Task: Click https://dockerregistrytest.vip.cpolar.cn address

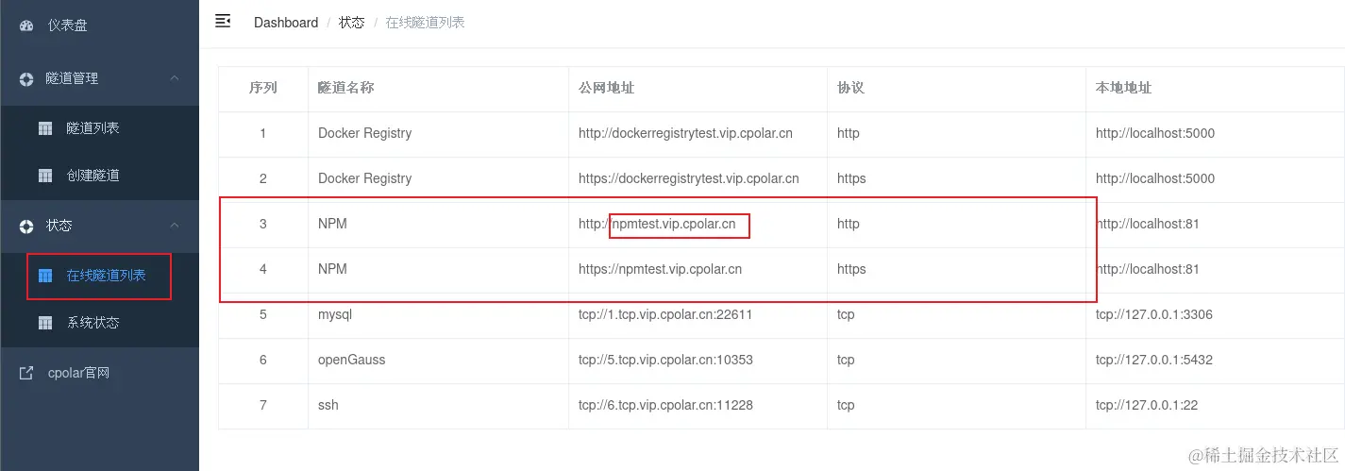Action: click(x=688, y=178)
